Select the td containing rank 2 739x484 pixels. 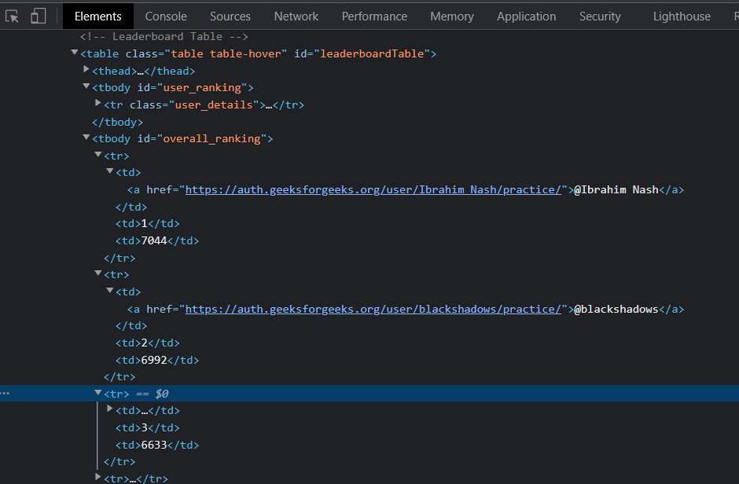click(148, 343)
